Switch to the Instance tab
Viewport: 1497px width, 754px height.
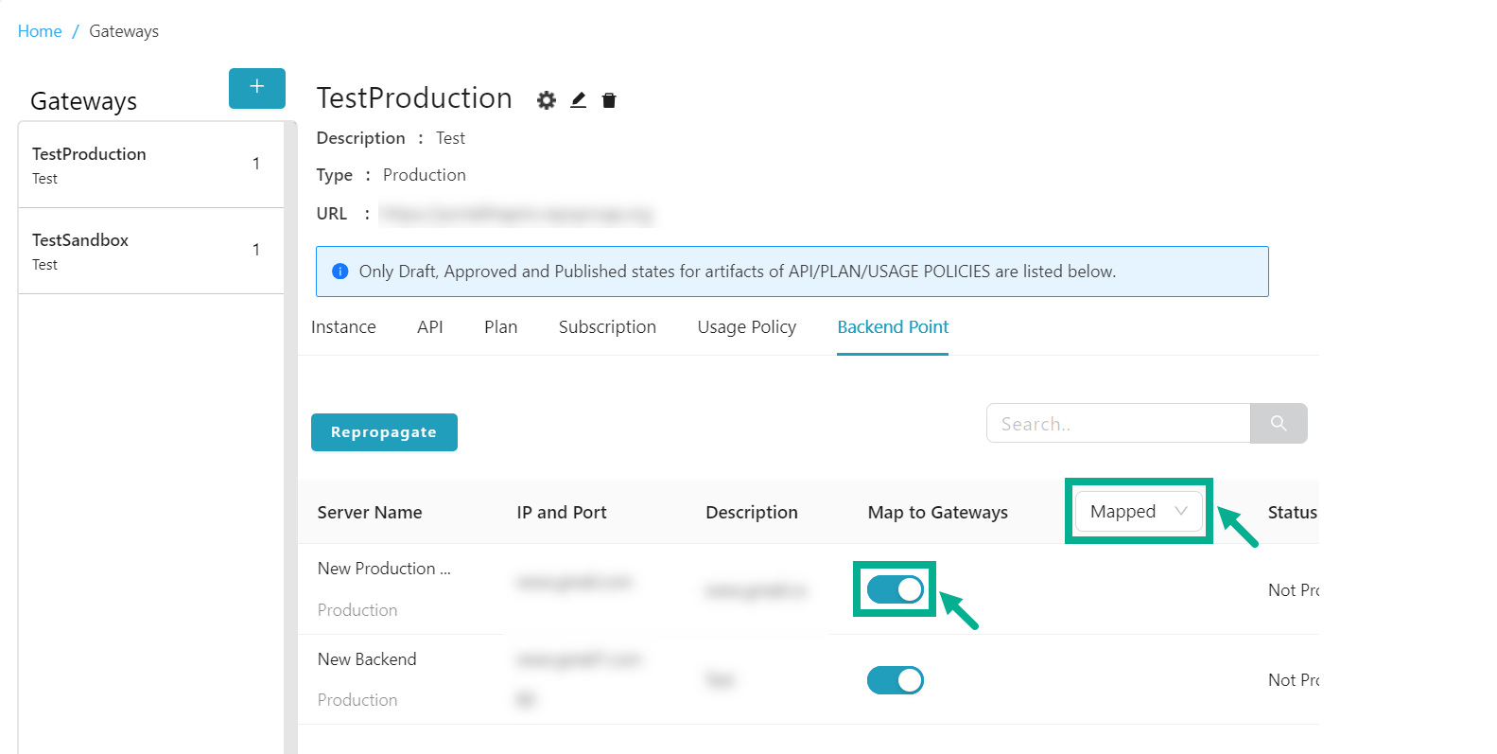(x=343, y=327)
